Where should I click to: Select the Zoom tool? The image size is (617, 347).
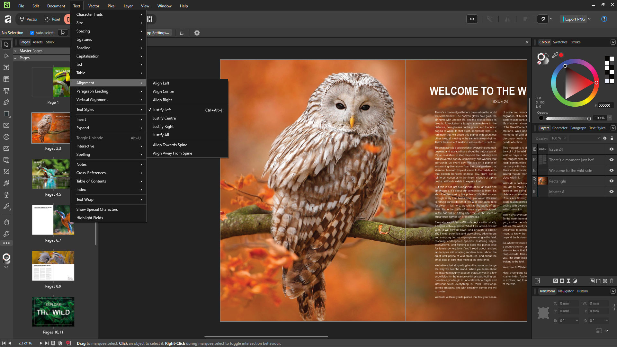tap(6, 234)
